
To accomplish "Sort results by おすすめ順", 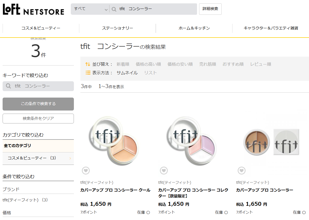I will [233, 64].
